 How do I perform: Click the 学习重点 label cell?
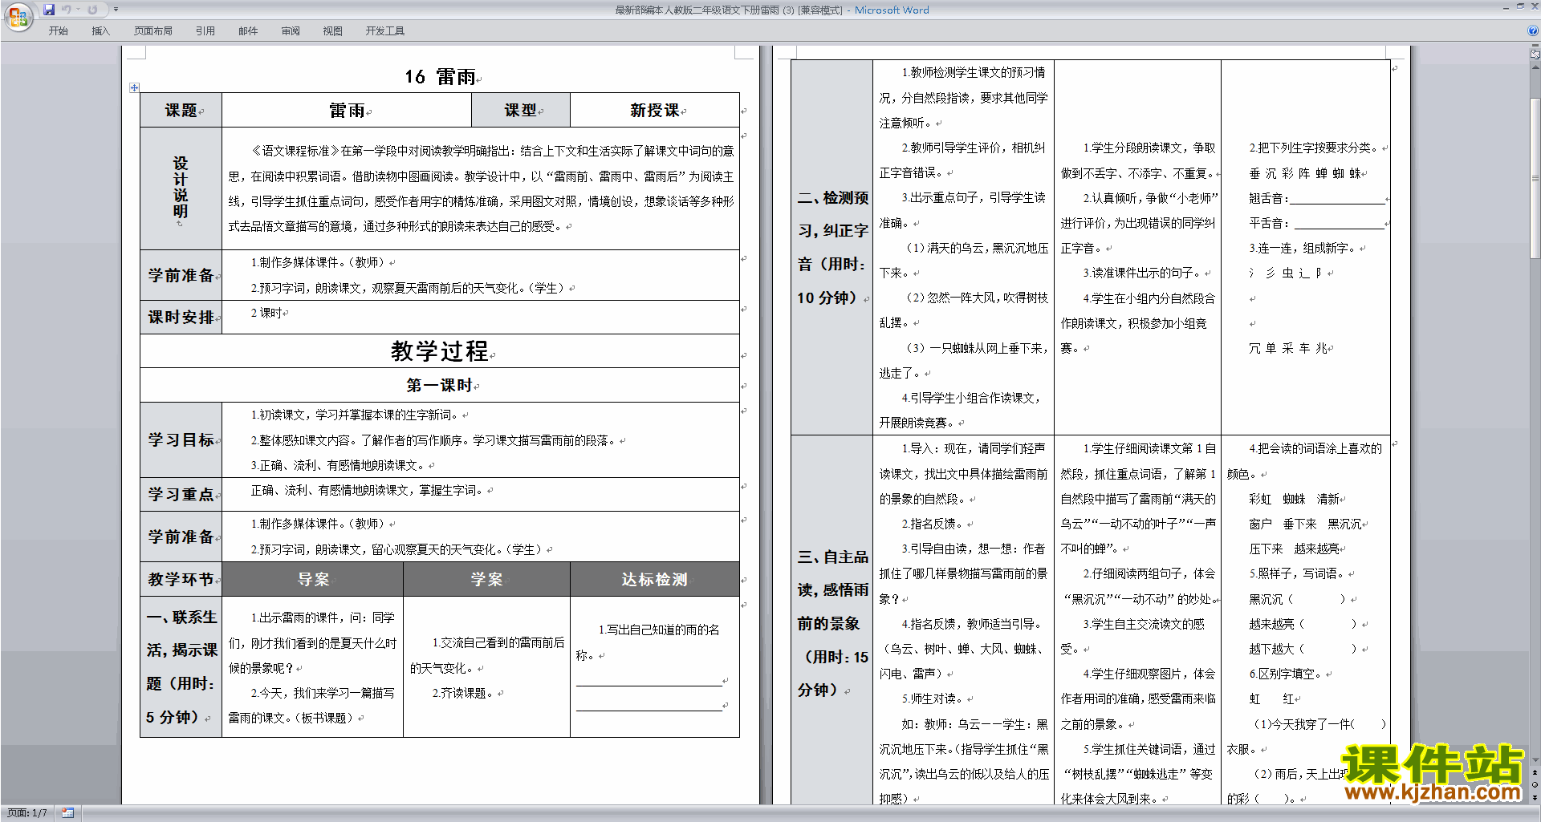click(181, 495)
